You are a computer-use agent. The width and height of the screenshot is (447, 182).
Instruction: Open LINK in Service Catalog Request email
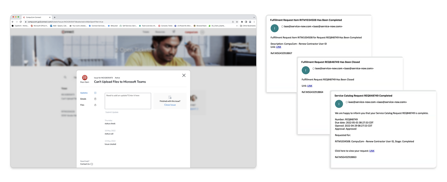point(372,151)
